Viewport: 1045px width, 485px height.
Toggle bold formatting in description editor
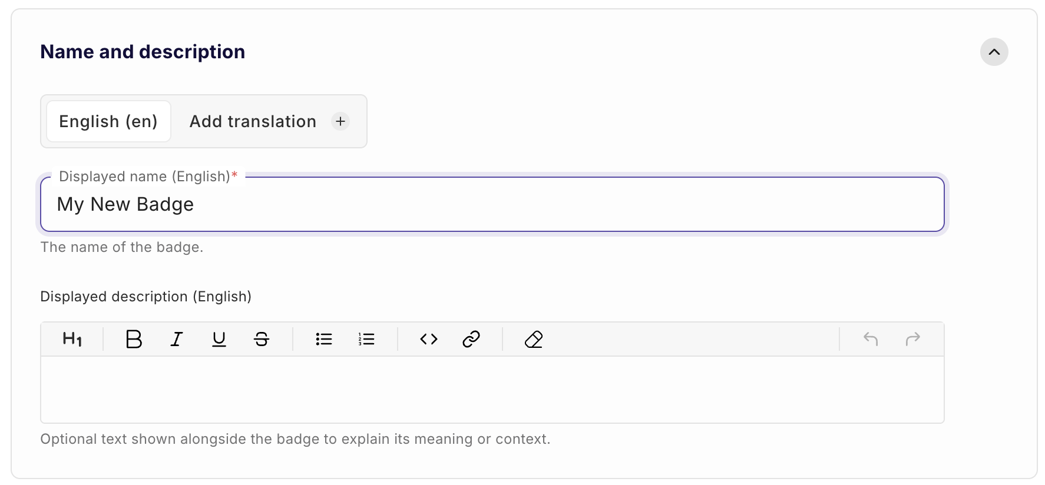click(x=134, y=339)
